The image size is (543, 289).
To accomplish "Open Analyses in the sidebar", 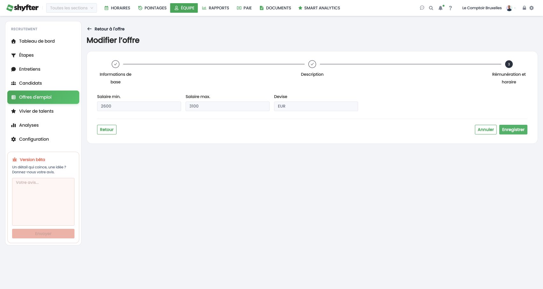I will coord(43,125).
